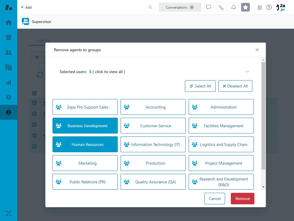Open the Zendesk products grid icon
This screenshot has height=221, width=294.
pos(260,7)
